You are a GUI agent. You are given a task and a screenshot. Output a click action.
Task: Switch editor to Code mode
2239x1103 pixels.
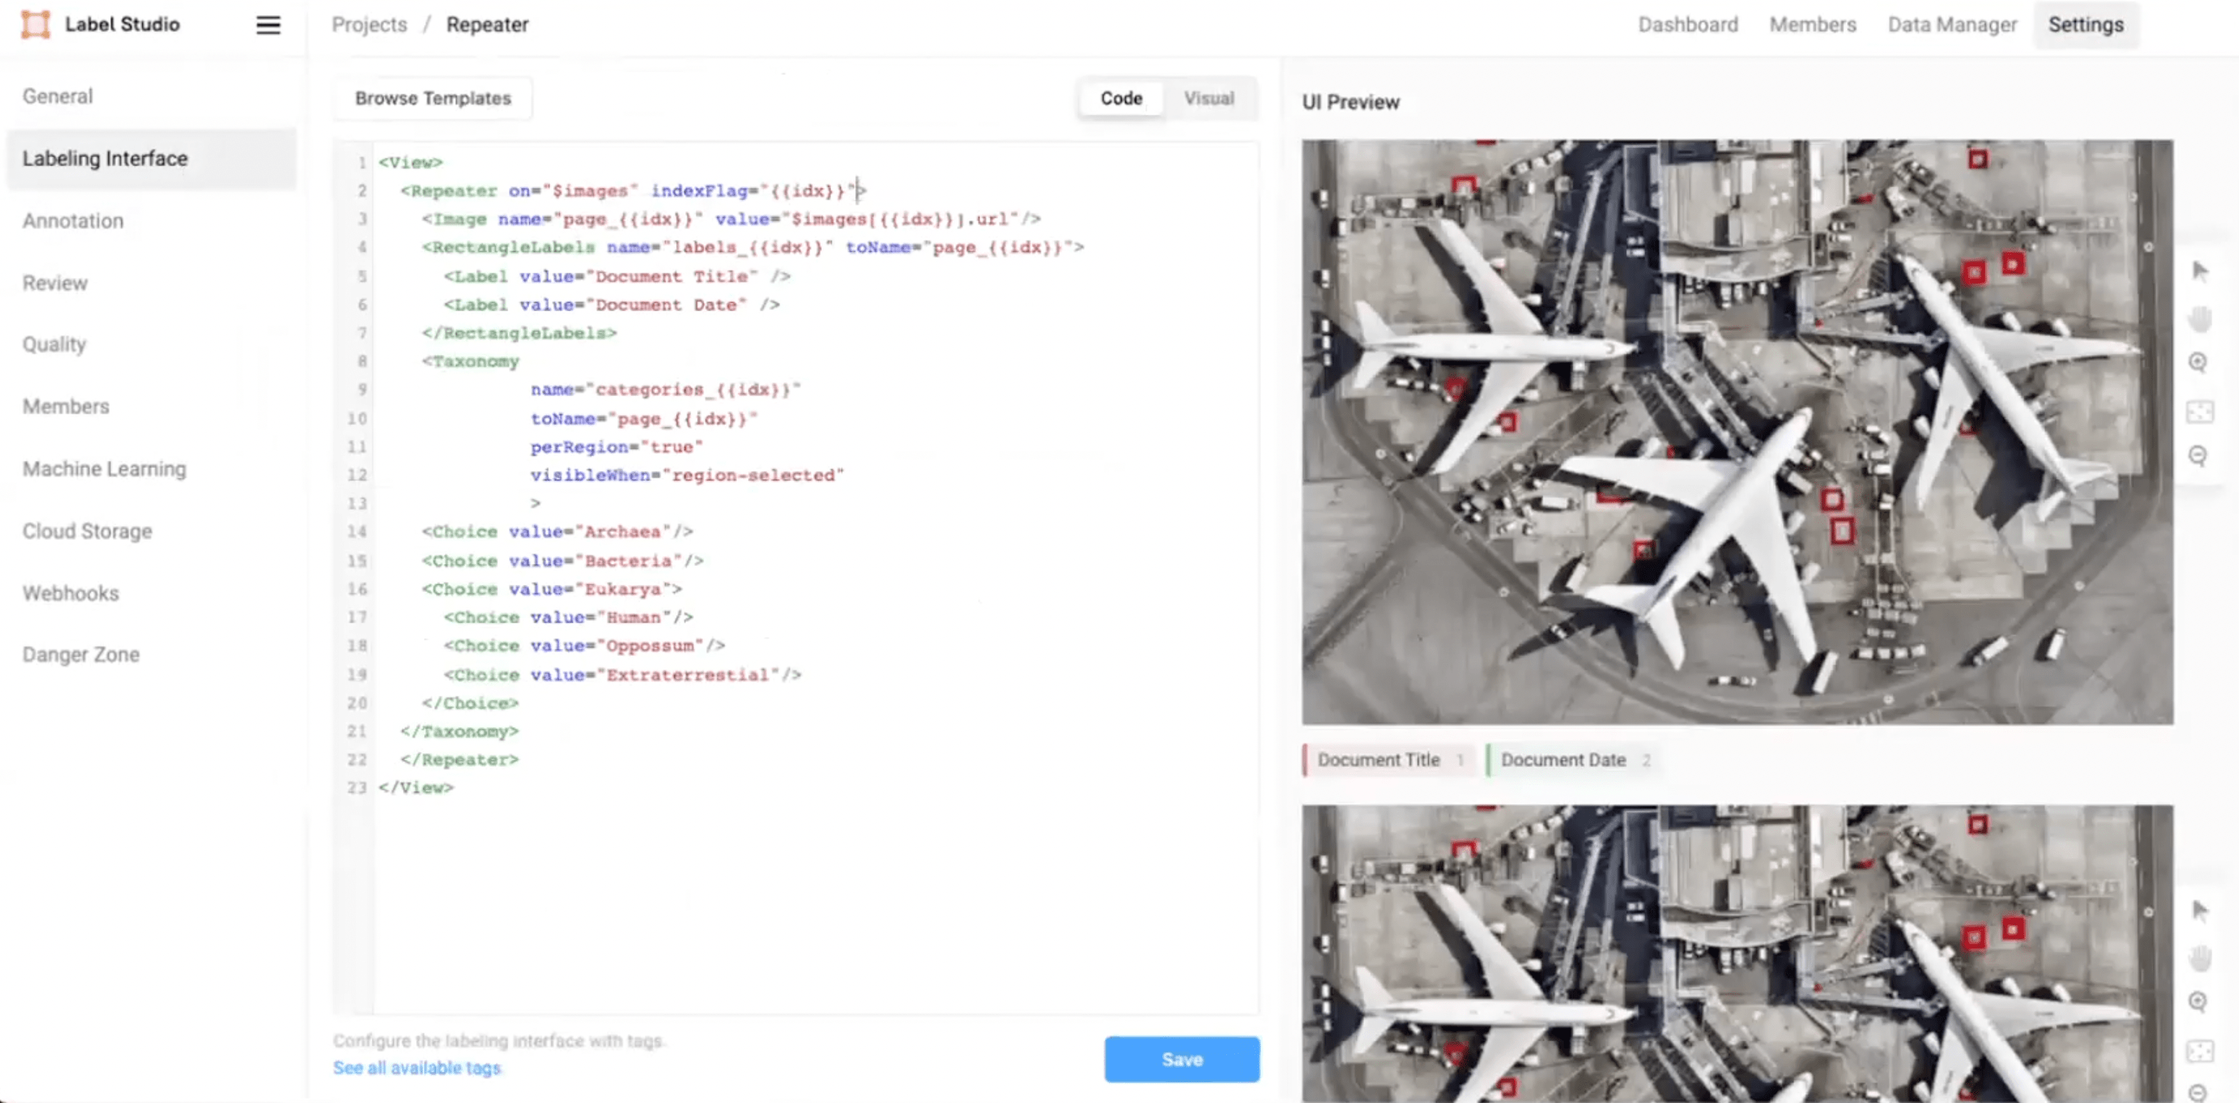coord(1120,98)
